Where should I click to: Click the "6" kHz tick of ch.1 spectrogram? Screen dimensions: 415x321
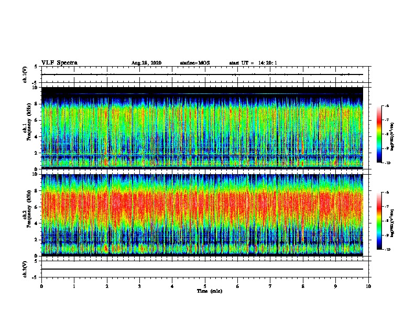37,120
